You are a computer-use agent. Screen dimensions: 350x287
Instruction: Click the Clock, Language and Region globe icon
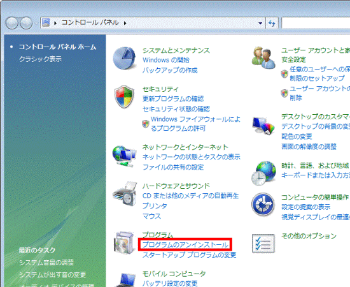(263, 173)
